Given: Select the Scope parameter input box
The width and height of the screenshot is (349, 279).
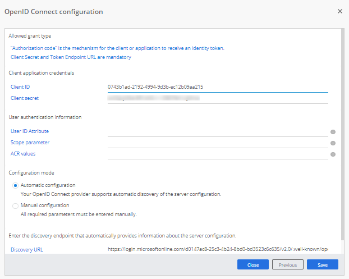Looking at the screenshot, I should tap(217, 143).
